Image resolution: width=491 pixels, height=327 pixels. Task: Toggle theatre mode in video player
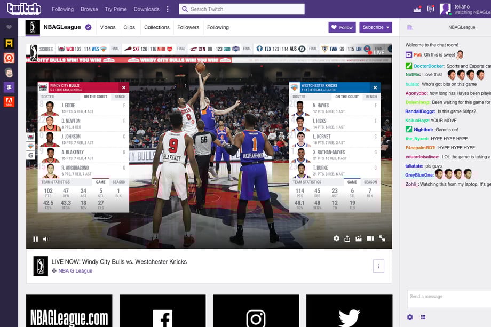[x=370, y=238]
